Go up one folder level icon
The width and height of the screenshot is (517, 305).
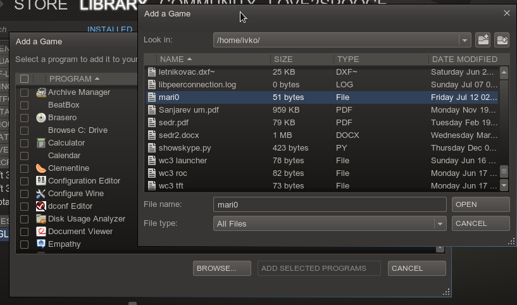click(x=483, y=40)
